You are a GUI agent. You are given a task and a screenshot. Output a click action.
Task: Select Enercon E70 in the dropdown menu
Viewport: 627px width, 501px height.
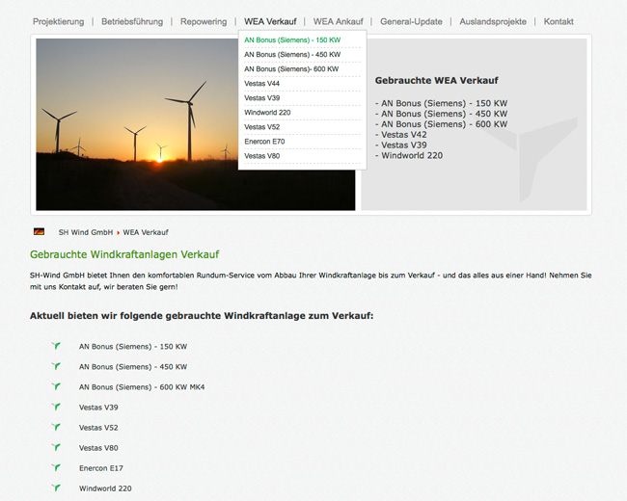(x=264, y=142)
